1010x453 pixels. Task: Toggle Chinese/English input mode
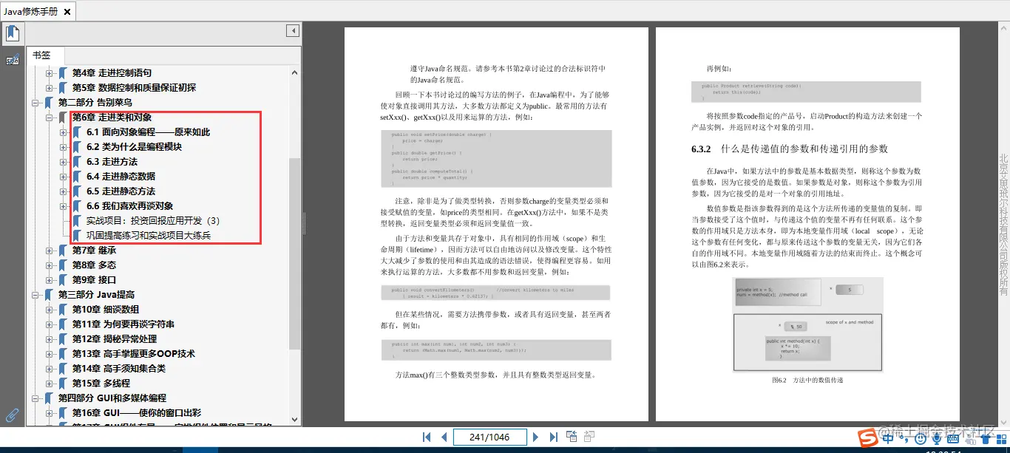888,439
